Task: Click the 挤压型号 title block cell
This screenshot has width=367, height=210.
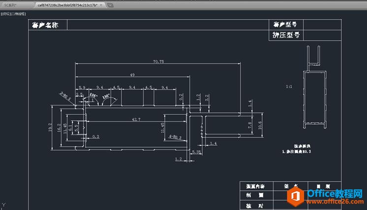Action: coord(286,35)
